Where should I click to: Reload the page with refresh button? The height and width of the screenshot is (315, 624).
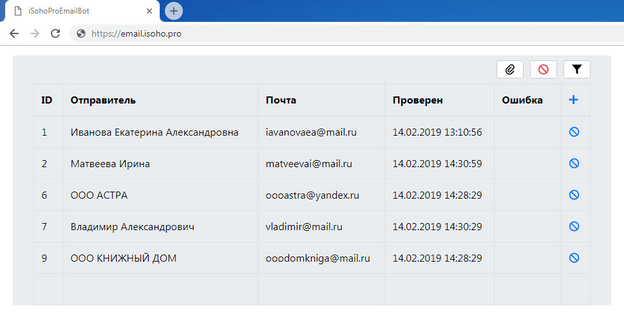[x=55, y=33]
